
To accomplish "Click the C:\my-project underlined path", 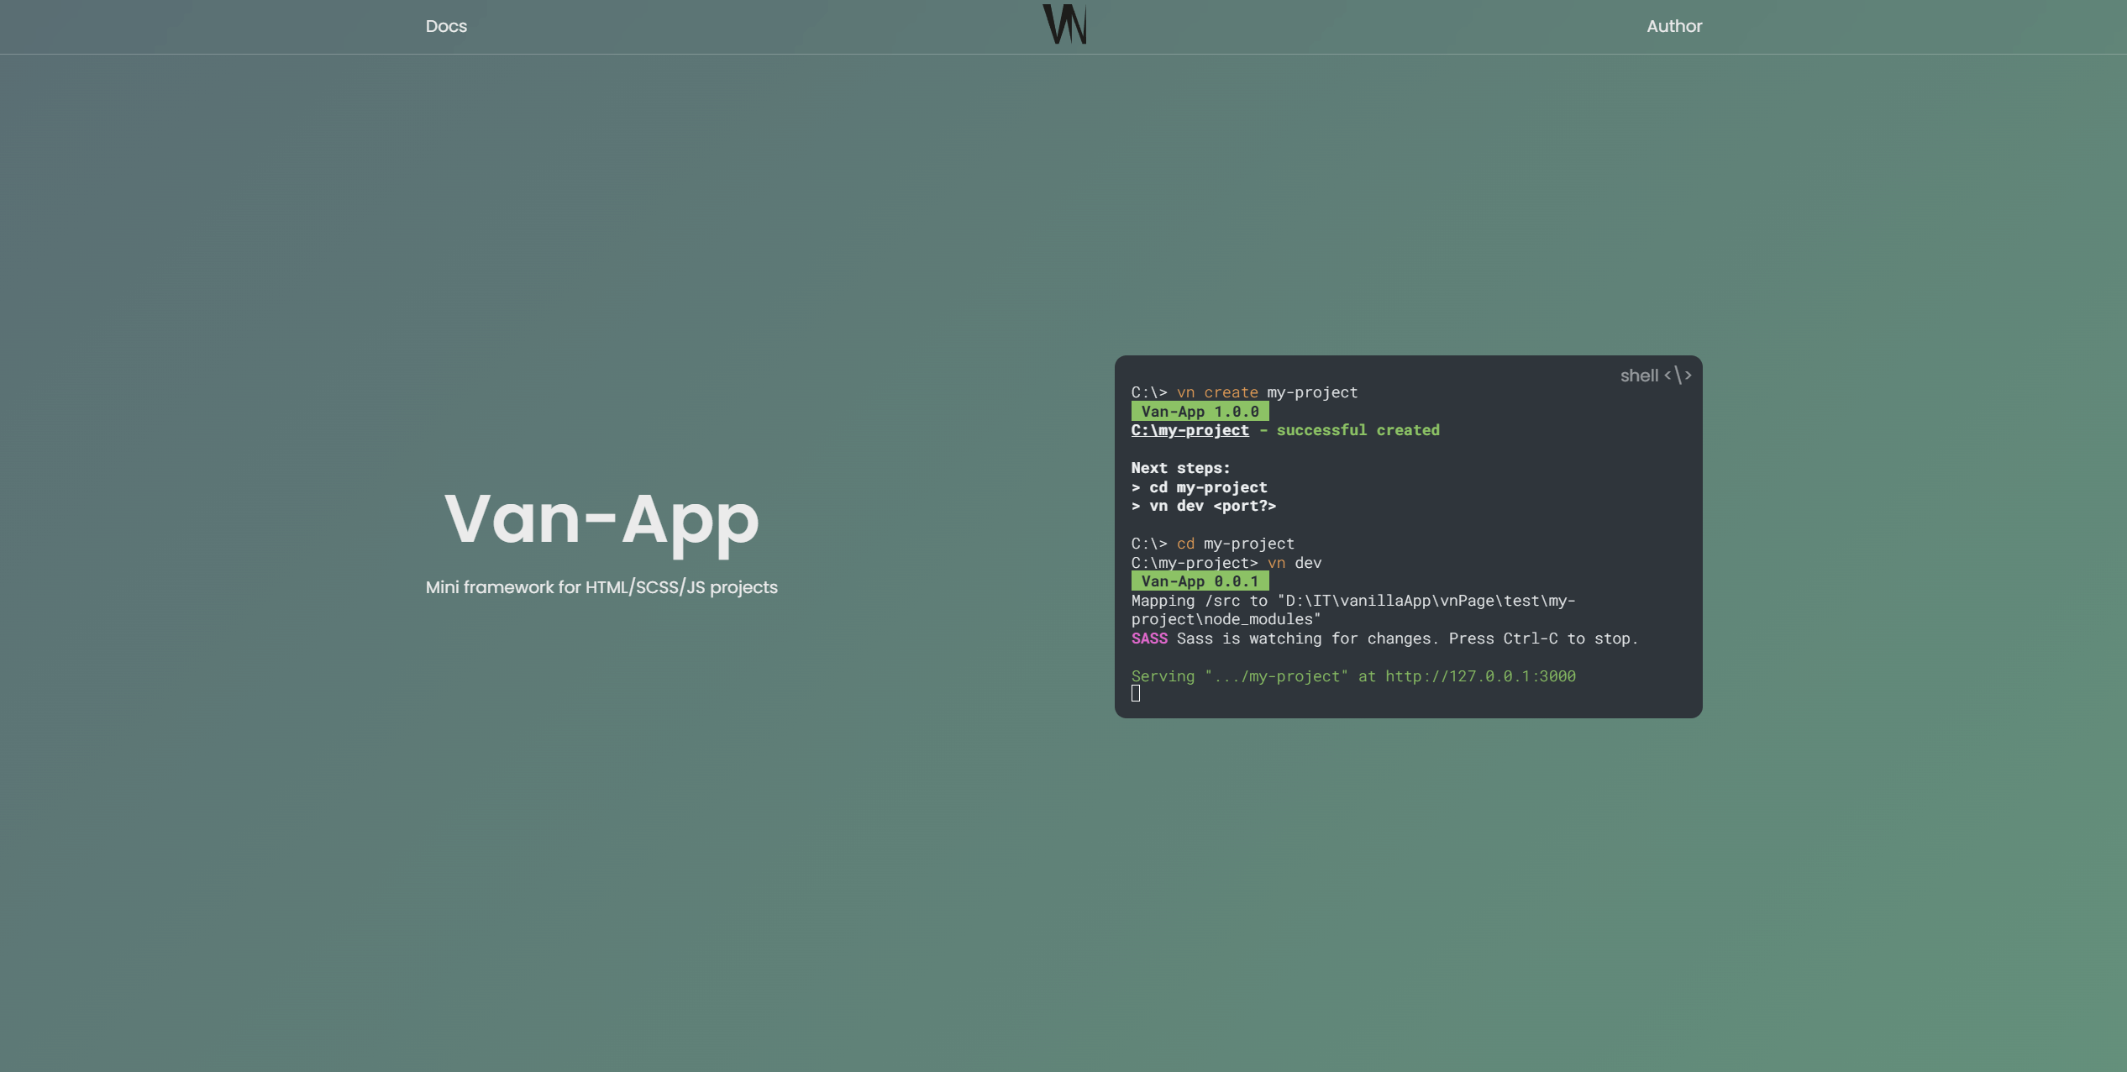I will pos(1190,430).
